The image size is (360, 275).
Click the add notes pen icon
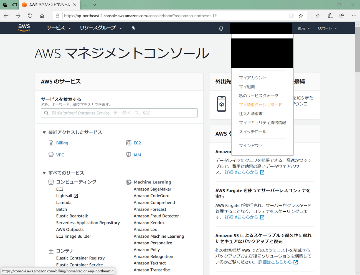330,16
